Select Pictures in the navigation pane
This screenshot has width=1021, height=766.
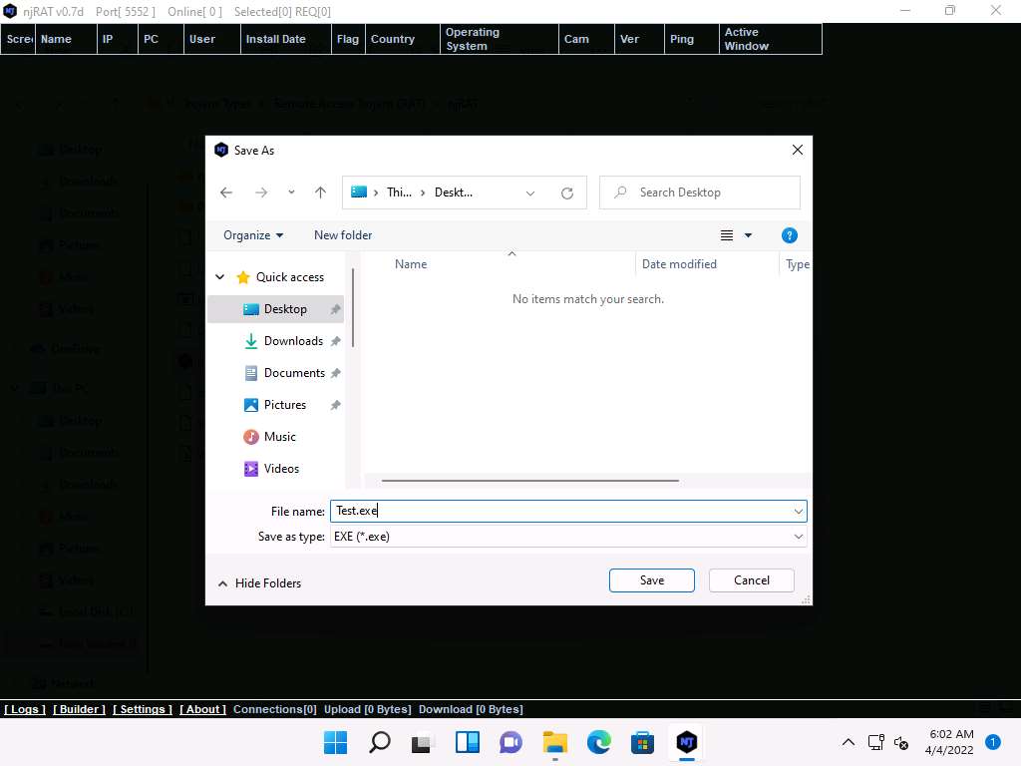pos(284,405)
